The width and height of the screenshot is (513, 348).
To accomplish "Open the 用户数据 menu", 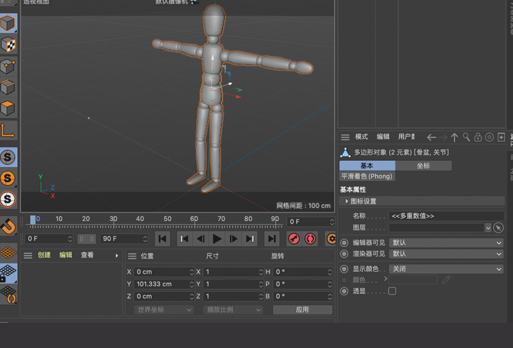I will coord(406,137).
